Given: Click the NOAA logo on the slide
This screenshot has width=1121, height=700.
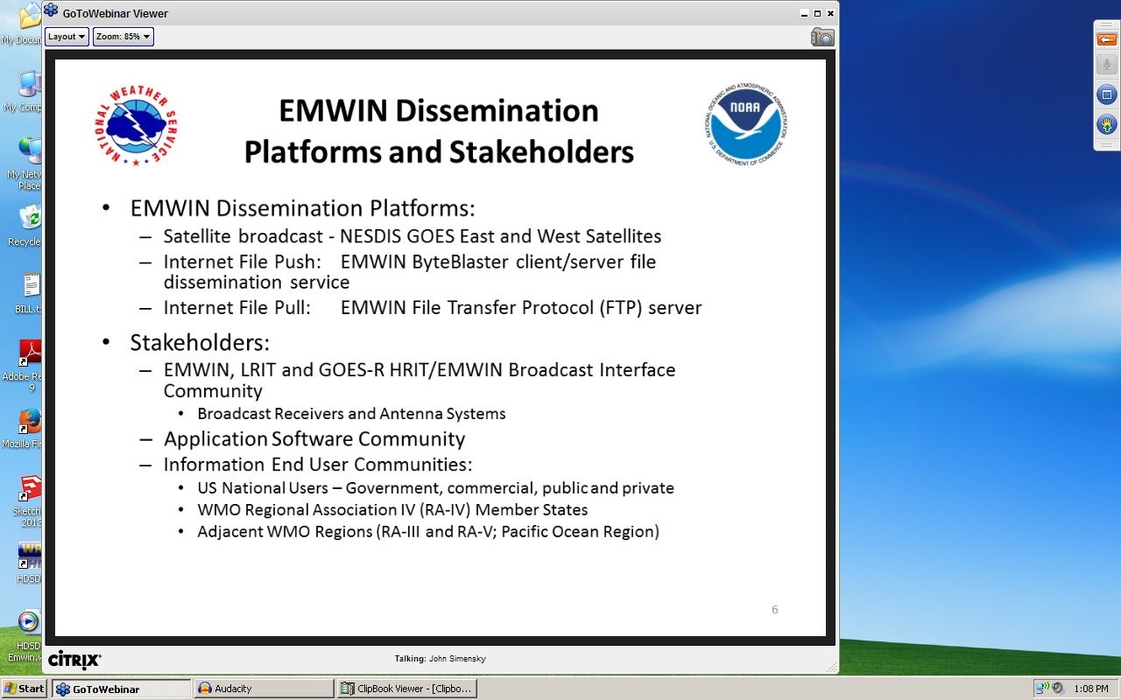Looking at the screenshot, I should [x=746, y=123].
